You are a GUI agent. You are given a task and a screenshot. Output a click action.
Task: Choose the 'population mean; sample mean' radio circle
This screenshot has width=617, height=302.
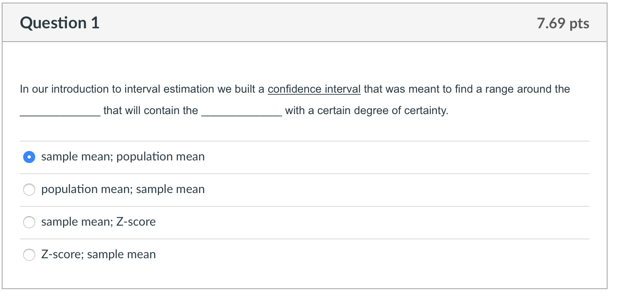pyautogui.click(x=29, y=190)
